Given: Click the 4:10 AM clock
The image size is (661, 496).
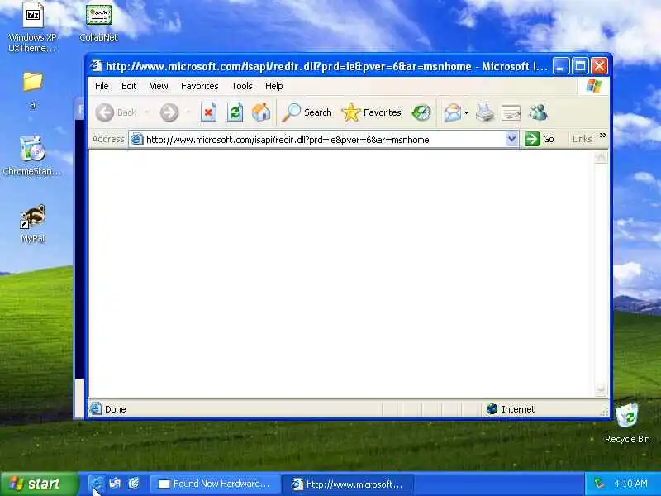Looking at the screenshot, I should [630, 484].
